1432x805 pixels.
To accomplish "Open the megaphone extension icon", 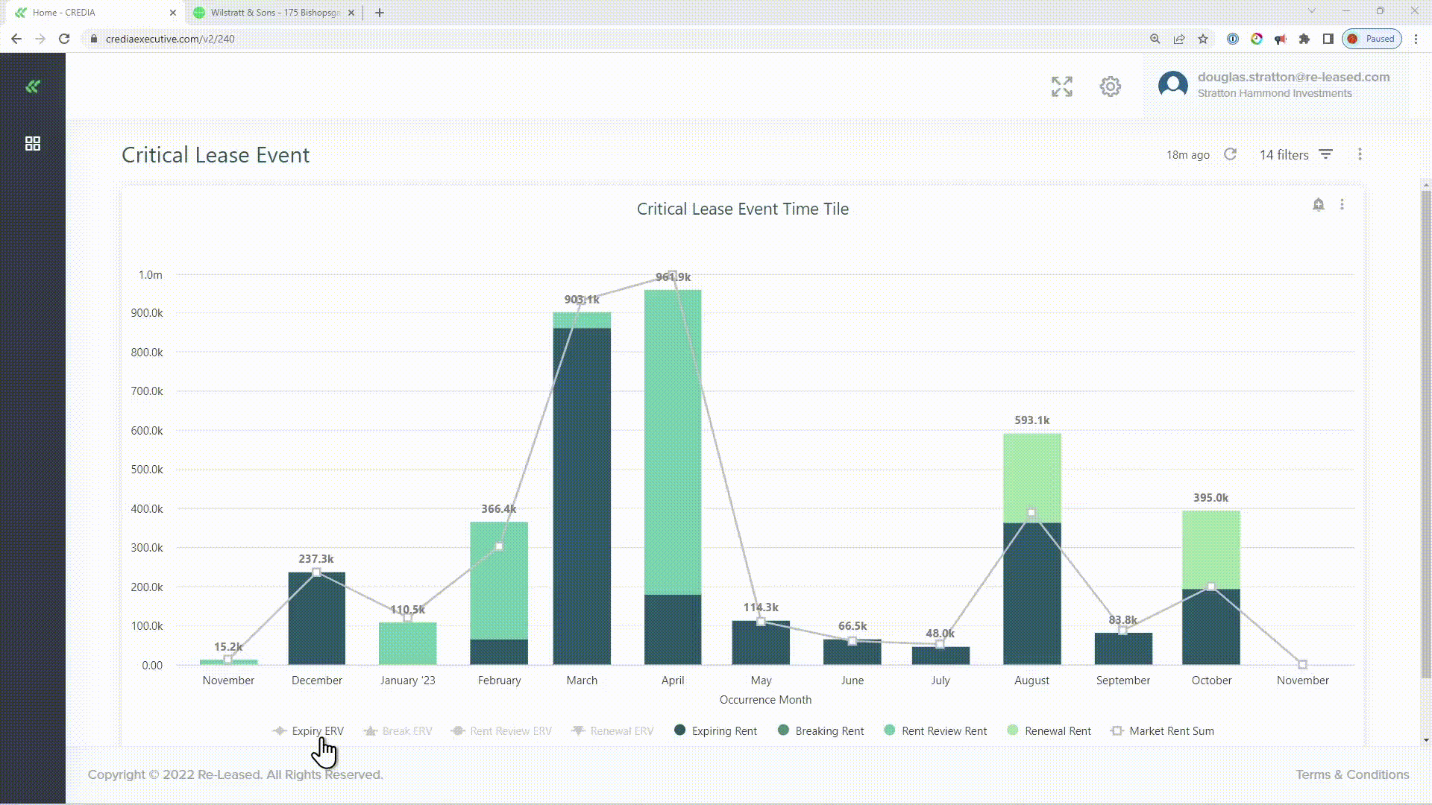I will tap(1281, 39).
